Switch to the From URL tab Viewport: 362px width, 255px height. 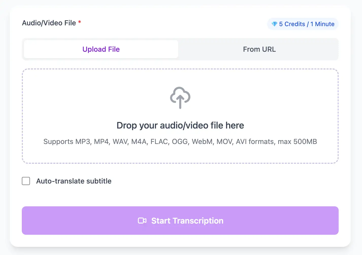[259, 49]
